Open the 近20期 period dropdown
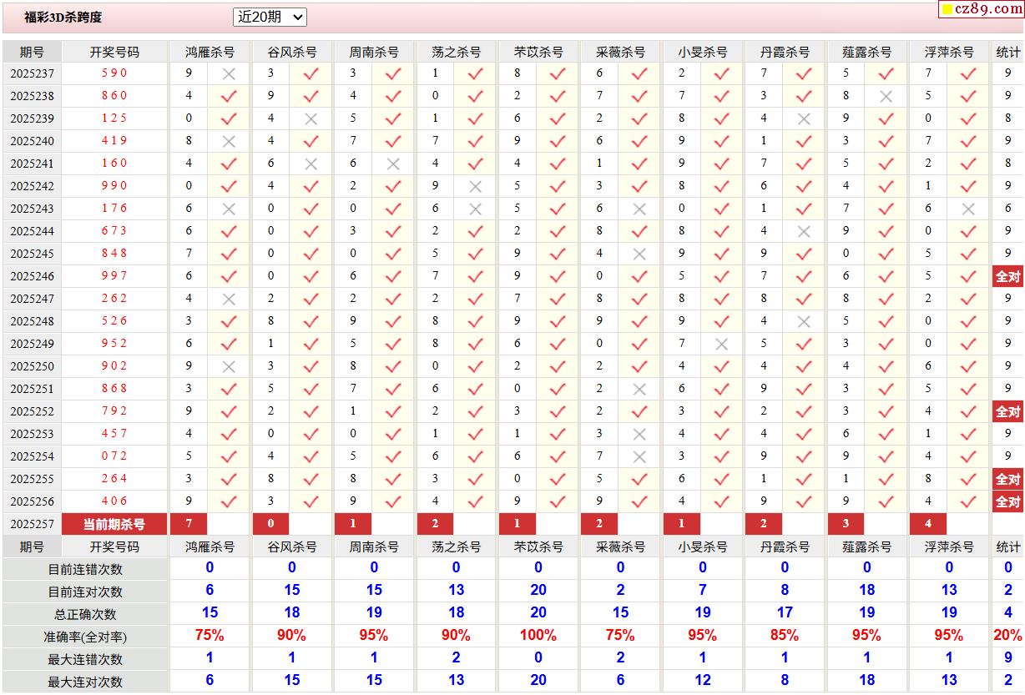Viewport: 1025px width, 695px height. click(x=270, y=17)
